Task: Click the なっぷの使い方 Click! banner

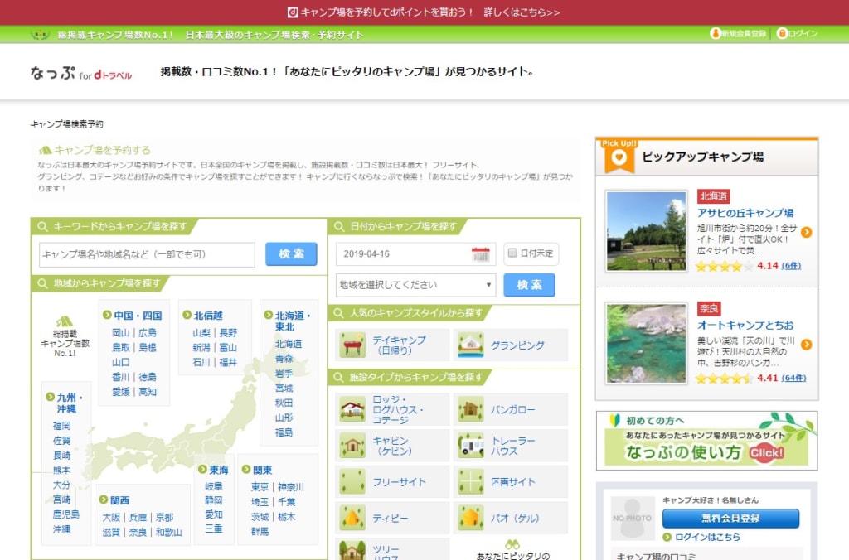Action: (x=706, y=441)
